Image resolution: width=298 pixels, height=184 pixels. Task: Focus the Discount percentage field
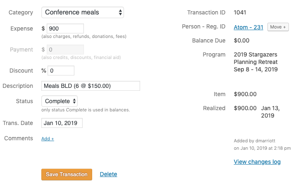coord(61,71)
